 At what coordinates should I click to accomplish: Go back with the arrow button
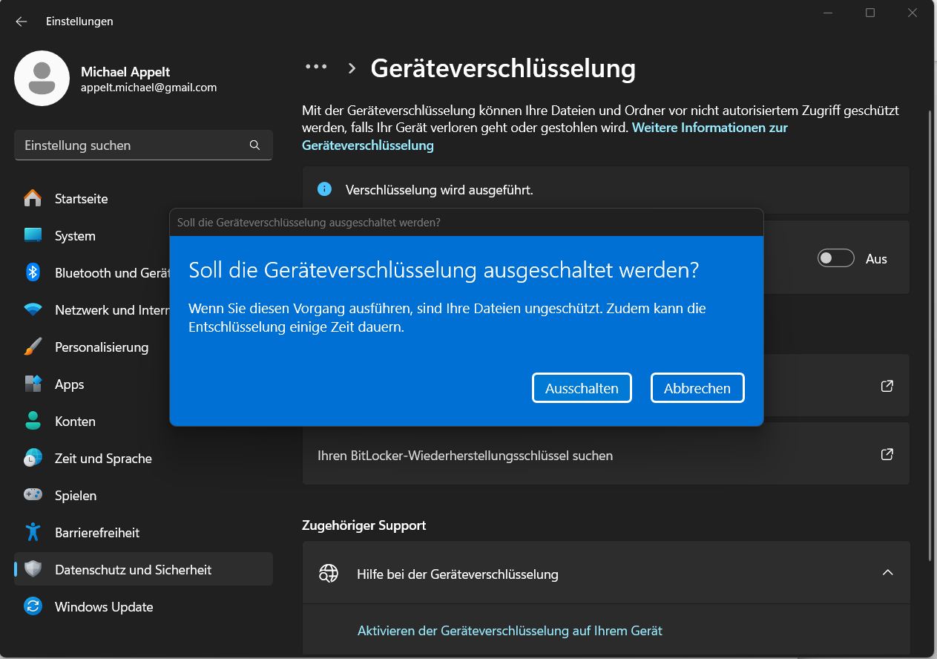coord(22,22)
